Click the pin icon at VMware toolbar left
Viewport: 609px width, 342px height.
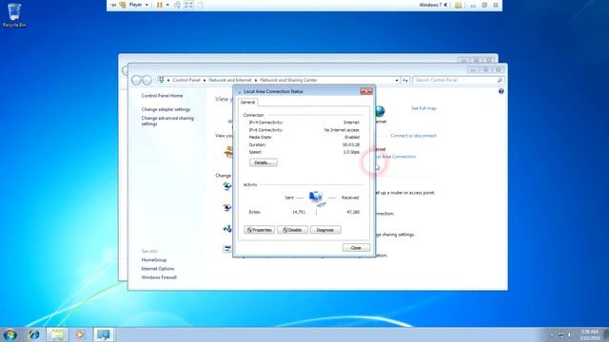coord(113,5)
